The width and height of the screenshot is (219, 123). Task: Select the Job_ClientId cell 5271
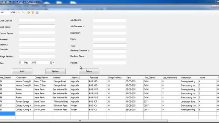click(x=153, y=102)
